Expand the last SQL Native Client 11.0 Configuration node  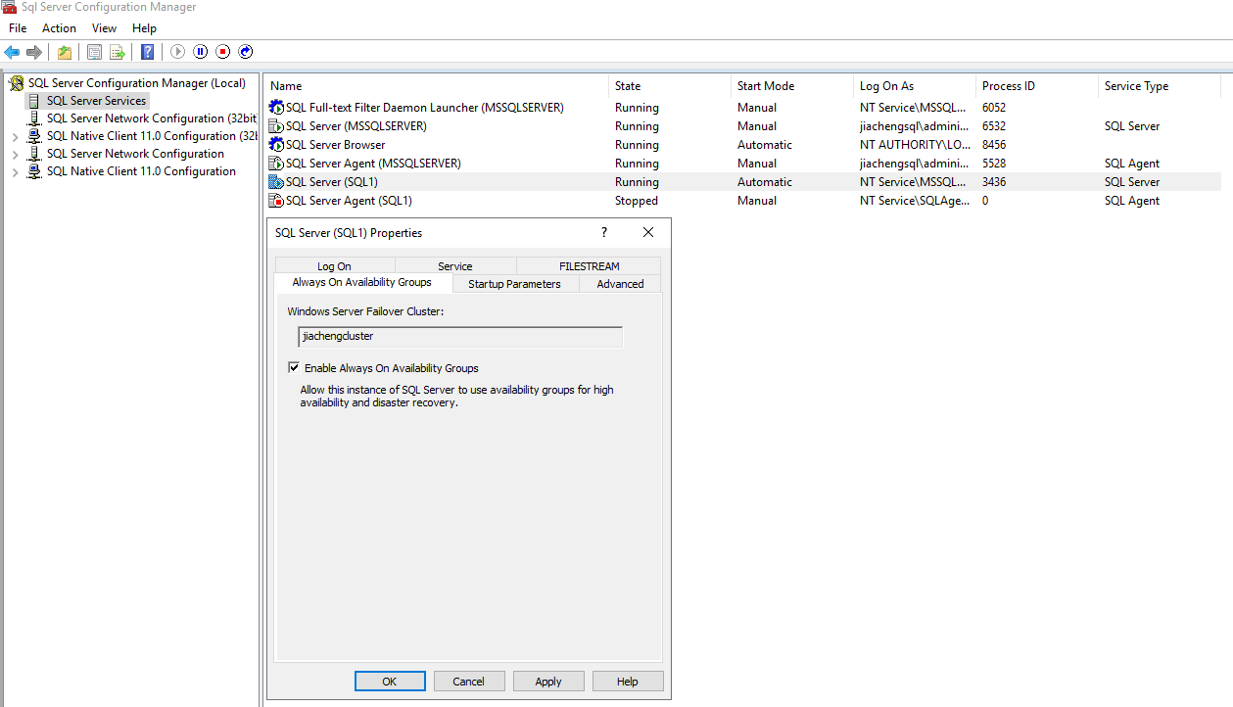(x=16, y=172)
